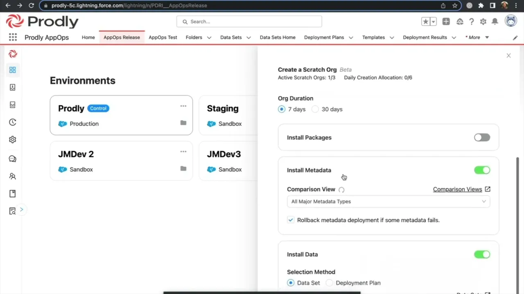Click the App Launcher waffle icon
The image size is (524, 294).
[13, 37]
